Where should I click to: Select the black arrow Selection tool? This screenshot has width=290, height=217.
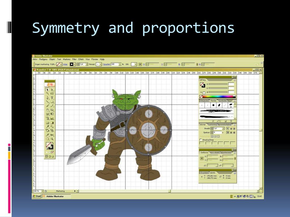point(47,90)
